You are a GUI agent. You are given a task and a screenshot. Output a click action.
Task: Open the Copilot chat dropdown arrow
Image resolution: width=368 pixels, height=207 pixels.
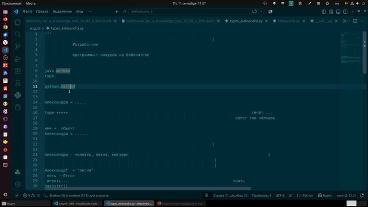point(261,11)
